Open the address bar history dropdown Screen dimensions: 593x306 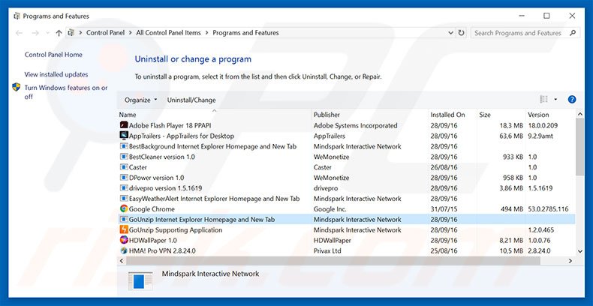coord(450,33)
